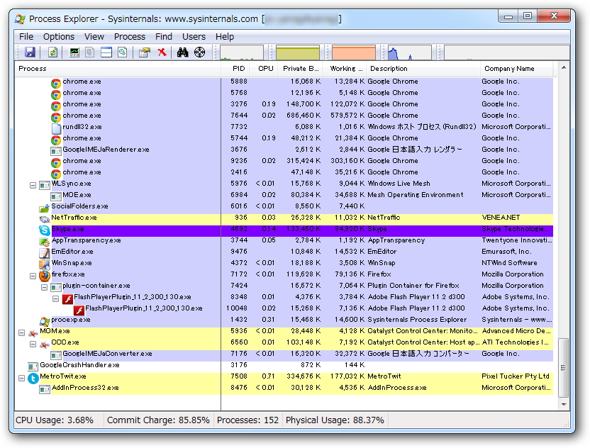Toggle the lower pane display
Viewport: 590px width, 448px height.
tap(105, 52)
